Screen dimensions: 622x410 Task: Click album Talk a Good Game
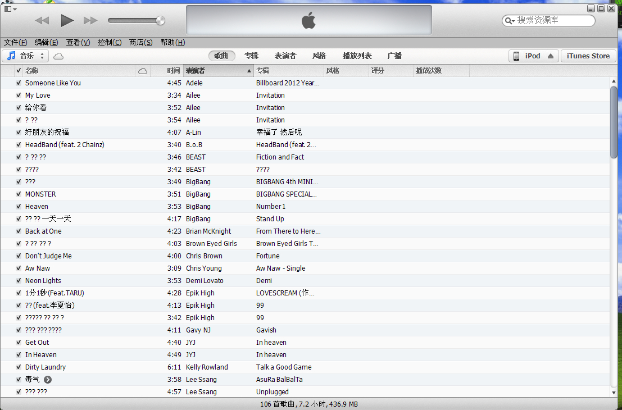tap(284, 367)
